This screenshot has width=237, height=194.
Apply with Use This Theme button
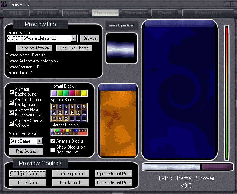(74, 48)
